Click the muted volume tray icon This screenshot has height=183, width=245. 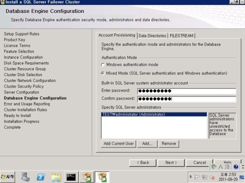coord(212,177)
